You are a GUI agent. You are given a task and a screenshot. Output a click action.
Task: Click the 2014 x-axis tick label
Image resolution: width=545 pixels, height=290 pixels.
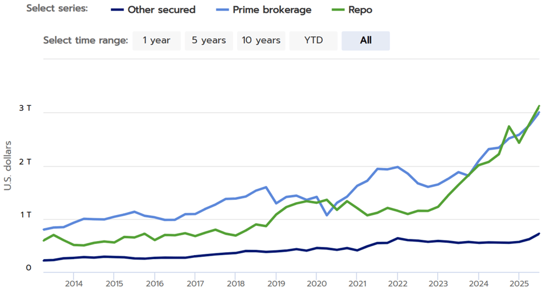pyautogui.click(x=73, y=284)
